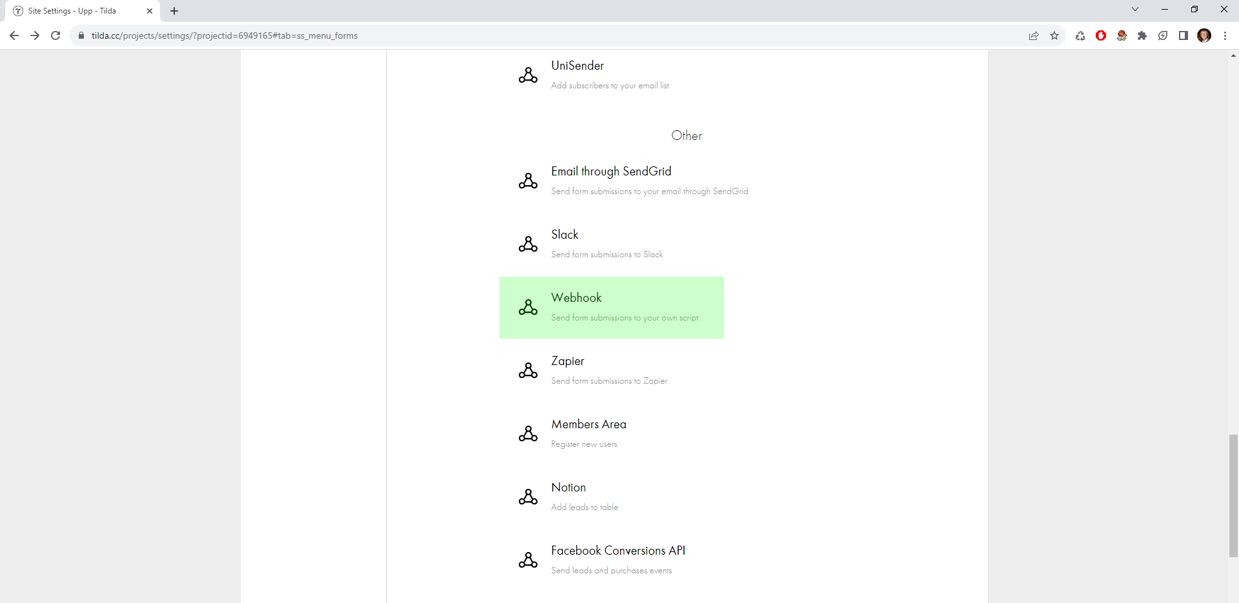Image resolution: width=1239 pixels, height=603 pixels.
Task: Click the 'Other' section heading
Action: pos(687,135)
